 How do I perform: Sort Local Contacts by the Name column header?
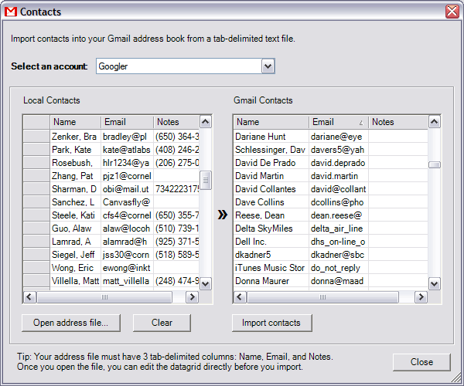pos(76,122)
